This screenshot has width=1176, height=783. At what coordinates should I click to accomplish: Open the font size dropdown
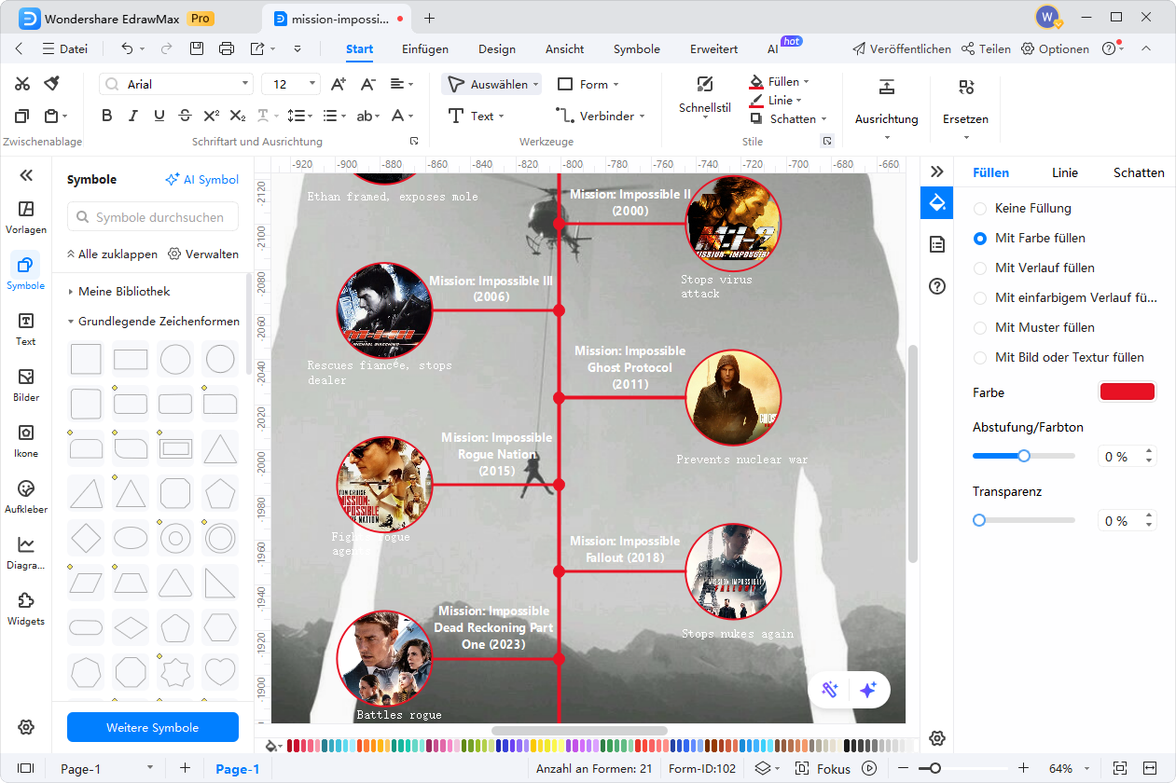[x=310, y=83]
